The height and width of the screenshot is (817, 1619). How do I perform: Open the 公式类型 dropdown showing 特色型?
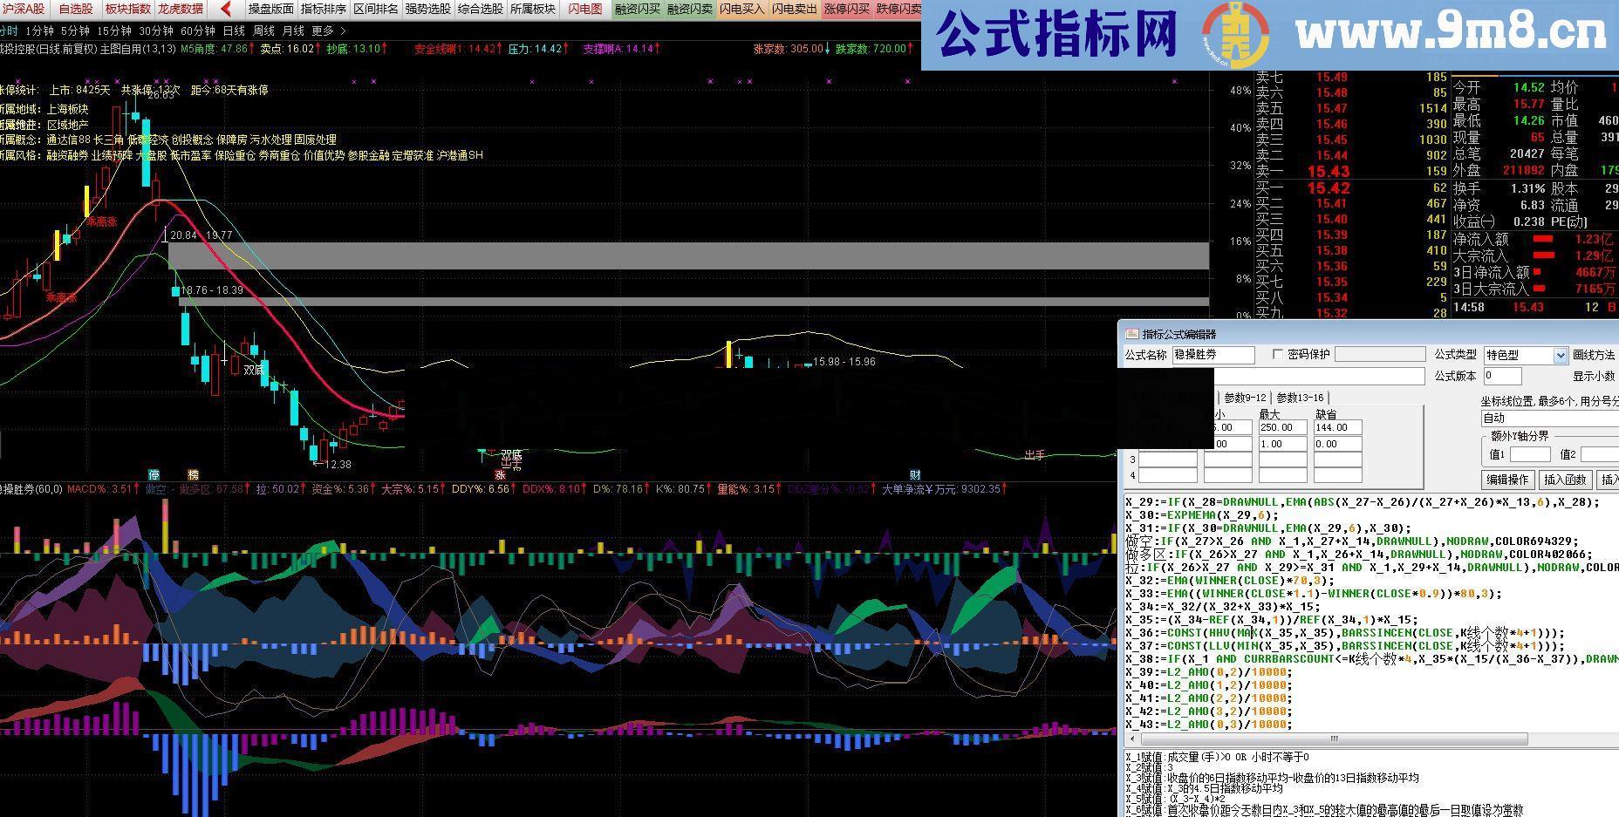click(1561, 356)
